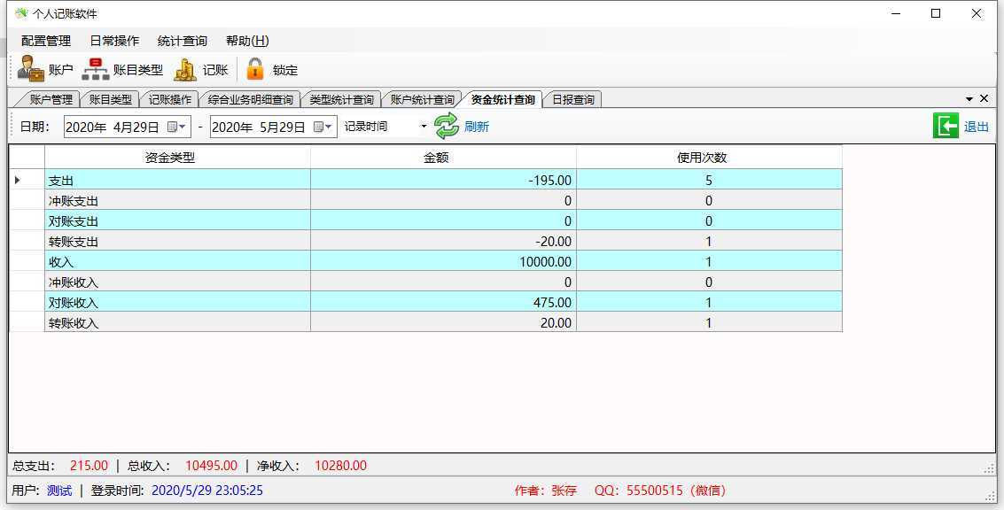Select the 转账收入 row cell

pos(177,322)
